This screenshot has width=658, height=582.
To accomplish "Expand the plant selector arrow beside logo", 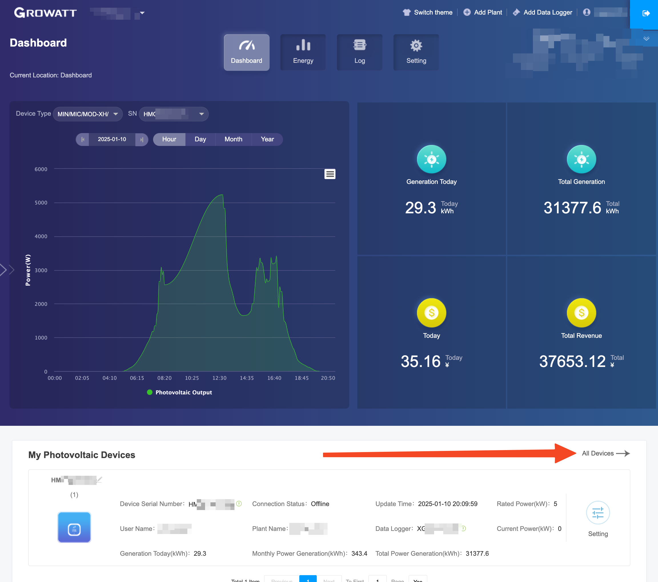I will point(142,13).
